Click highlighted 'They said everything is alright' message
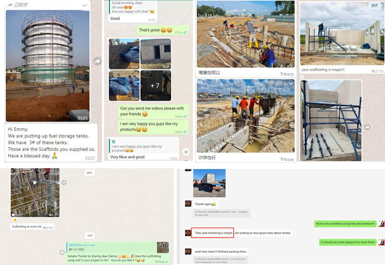Screen dimensions: 385x265 [x=213, y=233]
